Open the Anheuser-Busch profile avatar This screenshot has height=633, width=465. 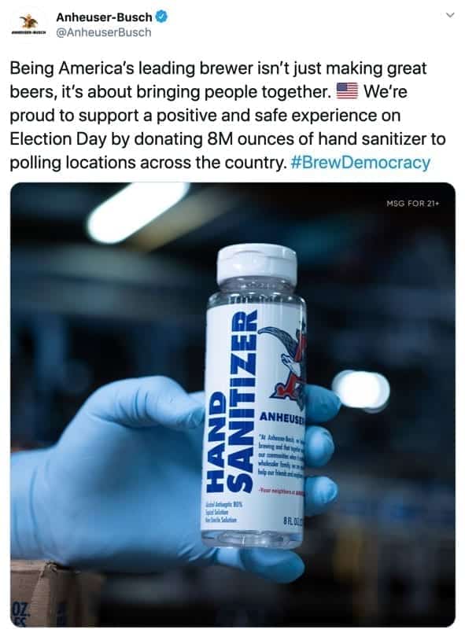coord(28,24)
